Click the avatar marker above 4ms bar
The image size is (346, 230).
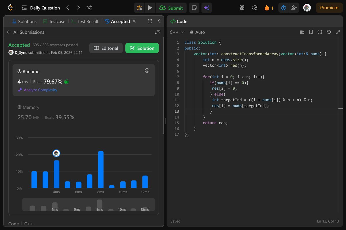click(x=56, y=153)
